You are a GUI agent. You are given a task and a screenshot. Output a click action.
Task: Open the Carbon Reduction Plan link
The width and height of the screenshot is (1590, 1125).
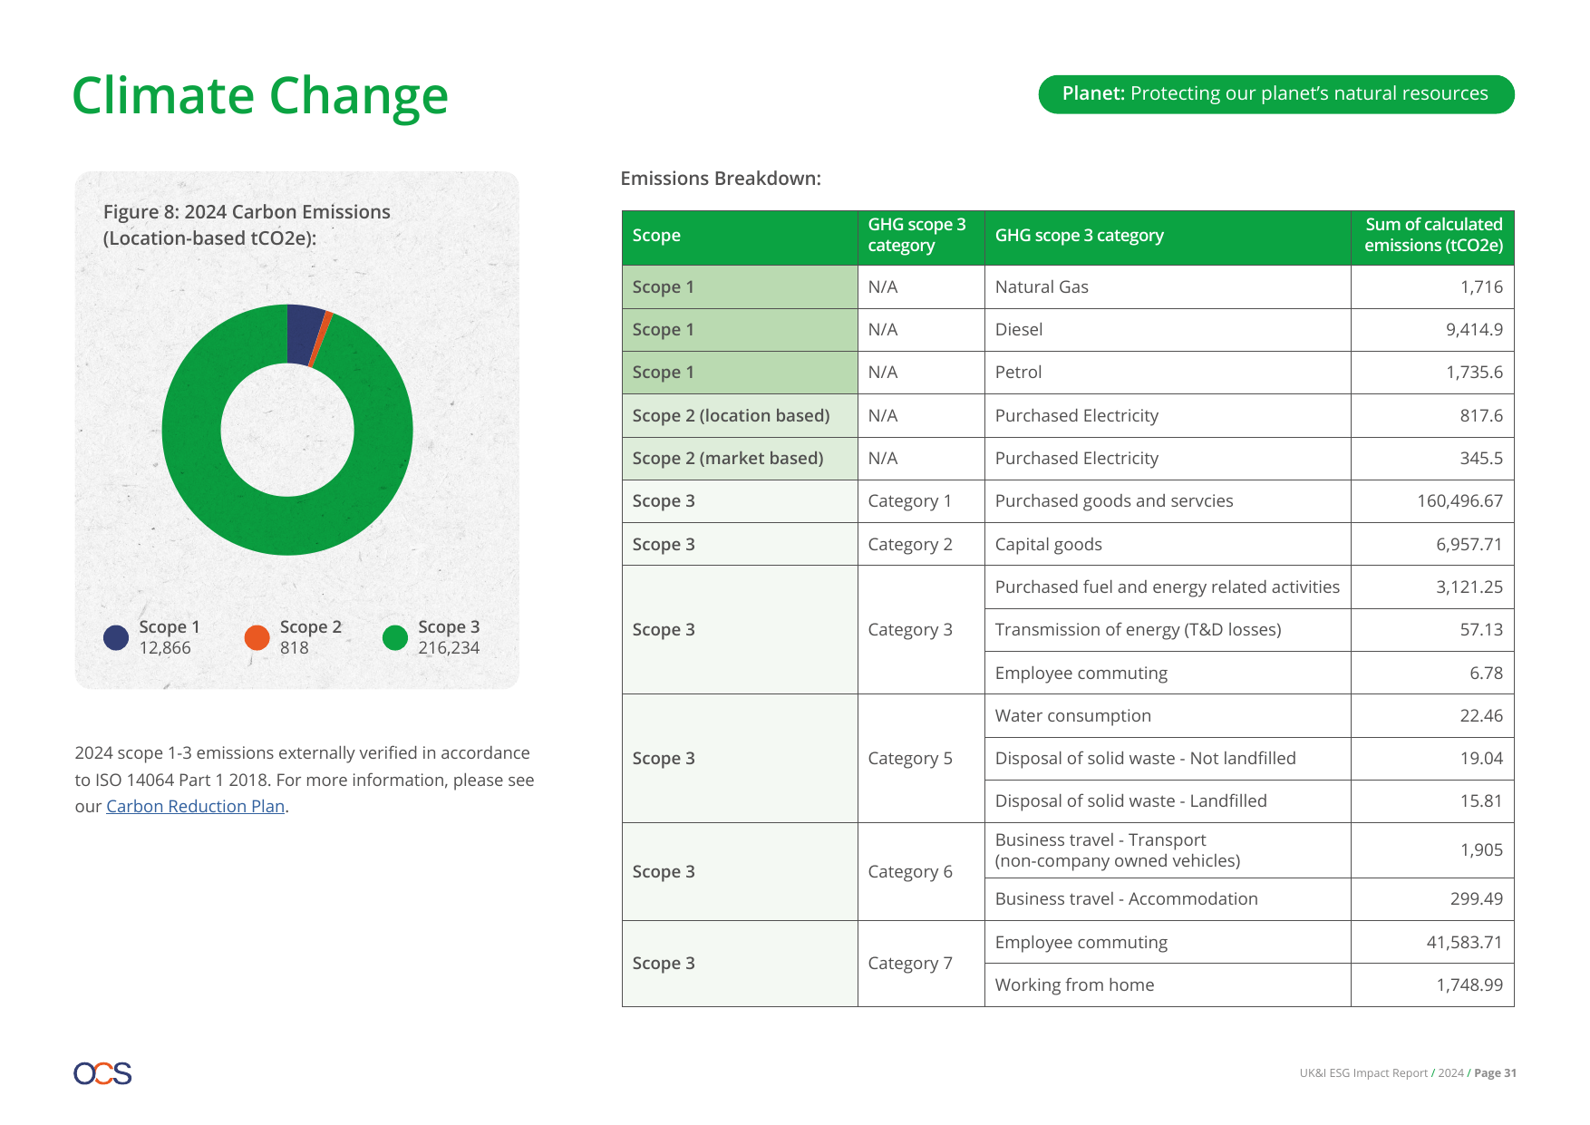pyautogui.click(x=195, y=806)
